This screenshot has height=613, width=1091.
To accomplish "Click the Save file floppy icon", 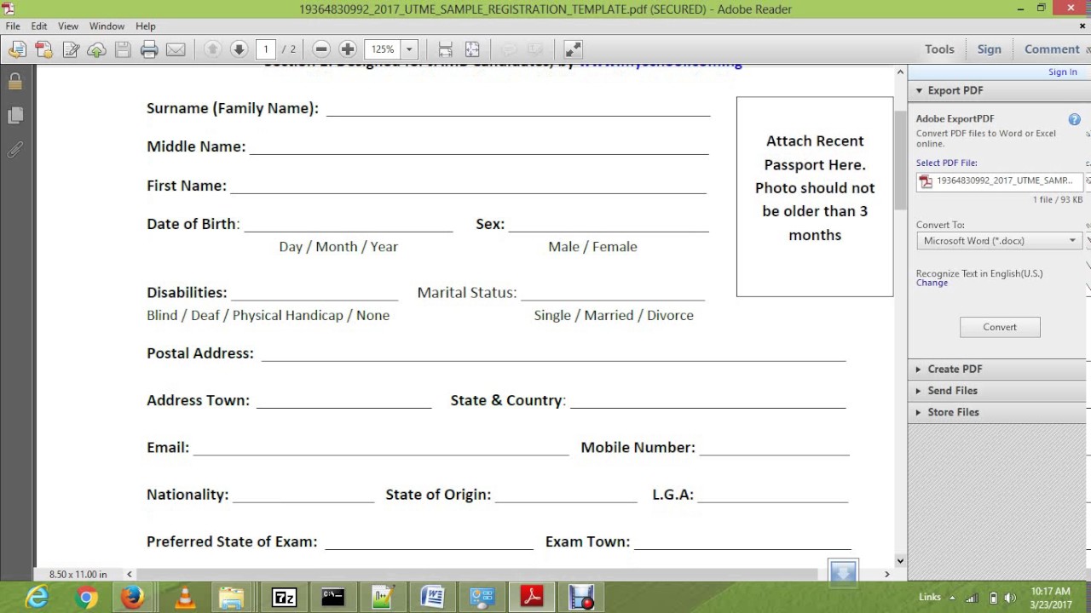I will (x=123, y=49).
